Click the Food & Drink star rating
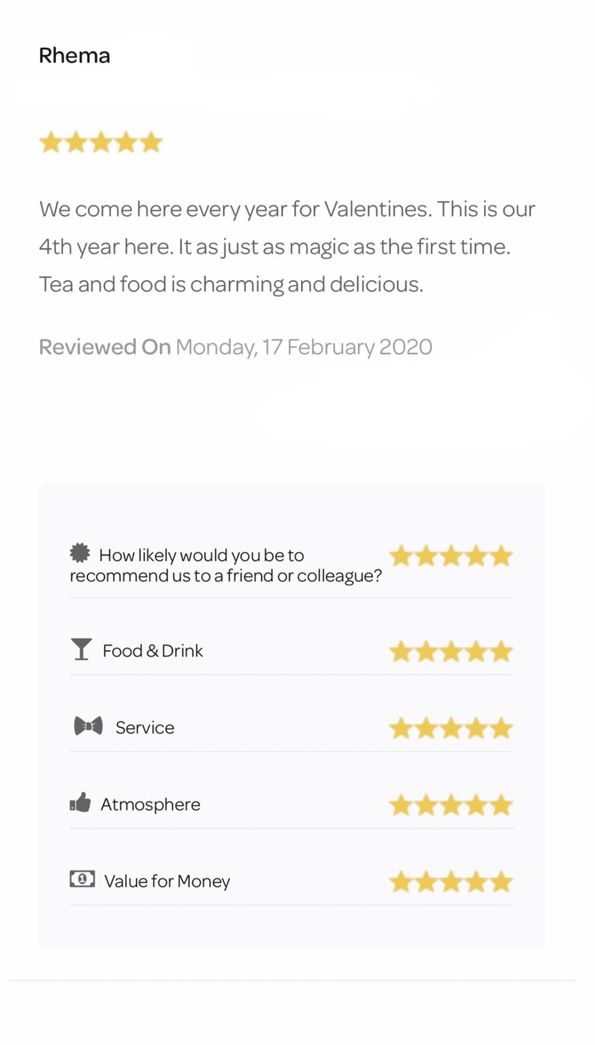 coord(451,652)
